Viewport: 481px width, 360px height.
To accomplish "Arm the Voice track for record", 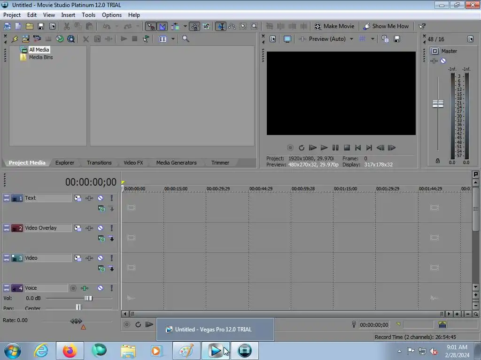I will (73, 288).
